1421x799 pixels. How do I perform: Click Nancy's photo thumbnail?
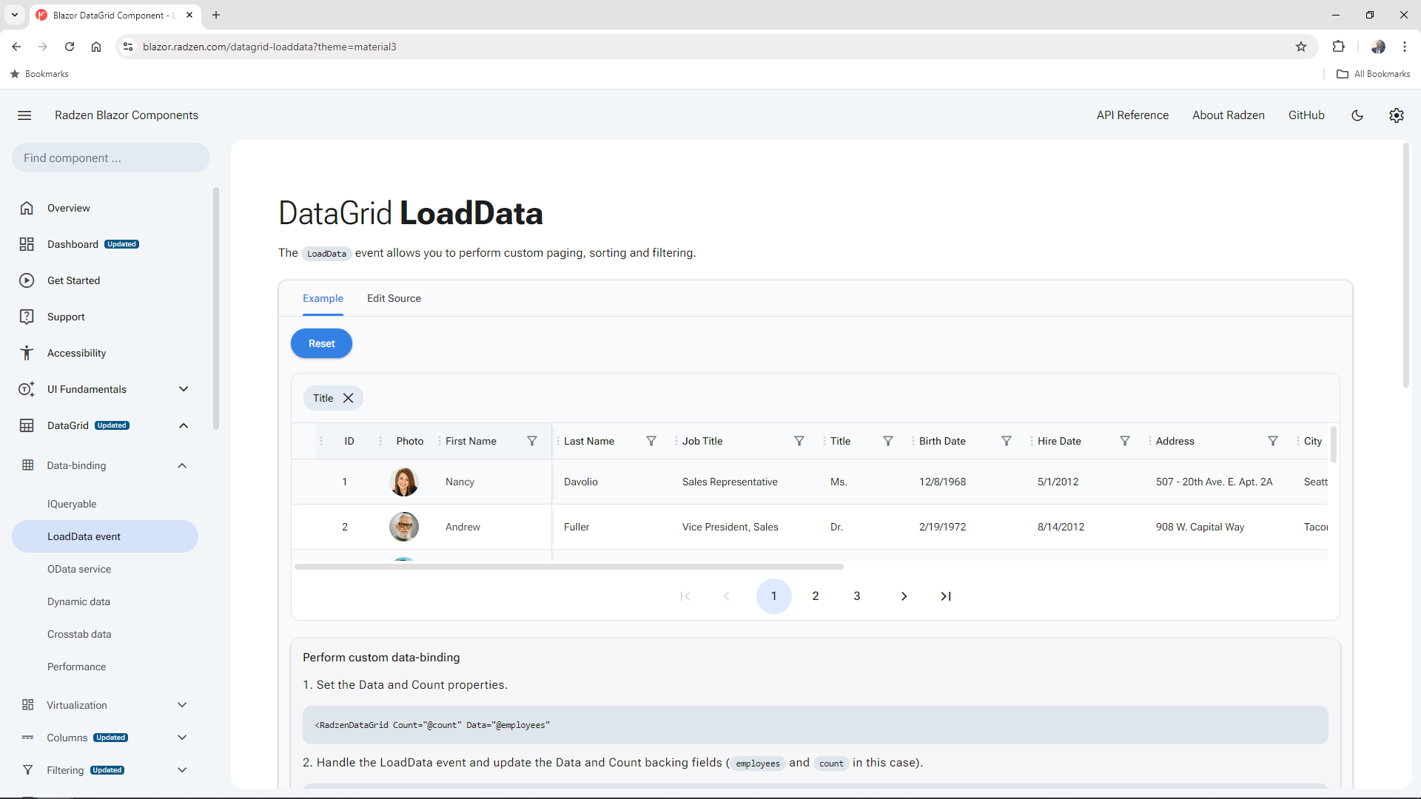(x=404, y=482)
